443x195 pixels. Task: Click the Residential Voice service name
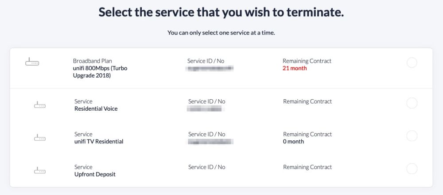coord(96,109)
